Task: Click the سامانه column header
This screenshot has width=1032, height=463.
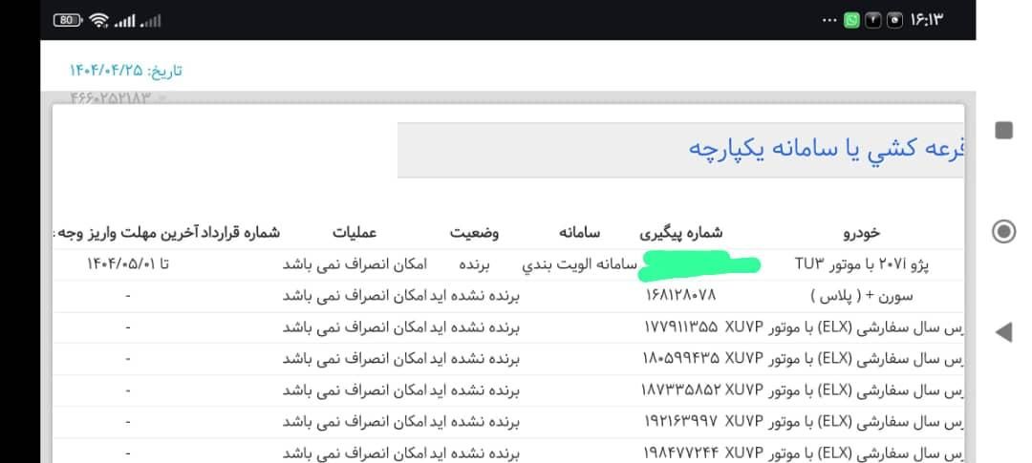Action: coord(579,232)
